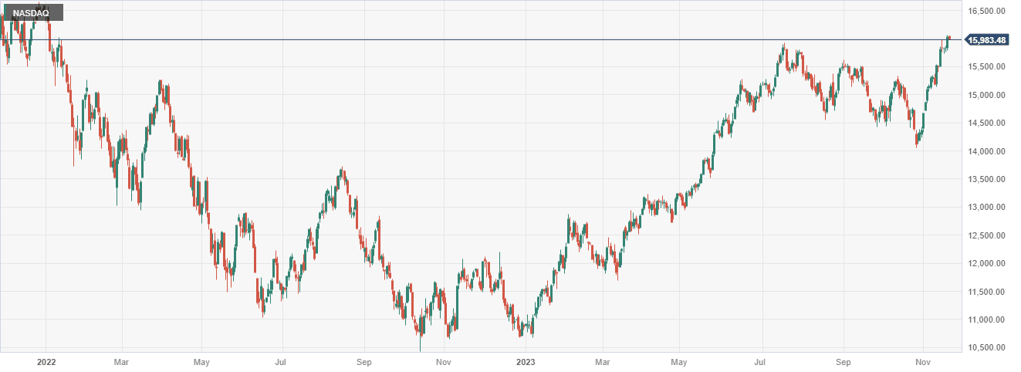Click the 12,000.00 price axis label
Screen dimensions: 1021x372
point(988,264)
